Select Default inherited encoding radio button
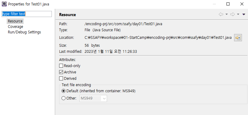The width and height of the screenshot is (248, 115). 63,91
